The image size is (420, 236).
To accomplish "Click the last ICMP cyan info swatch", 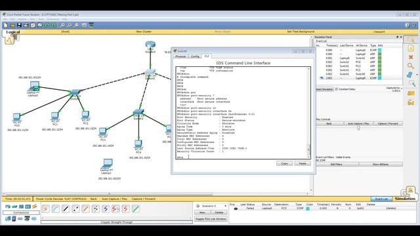I will coord(379,78).
